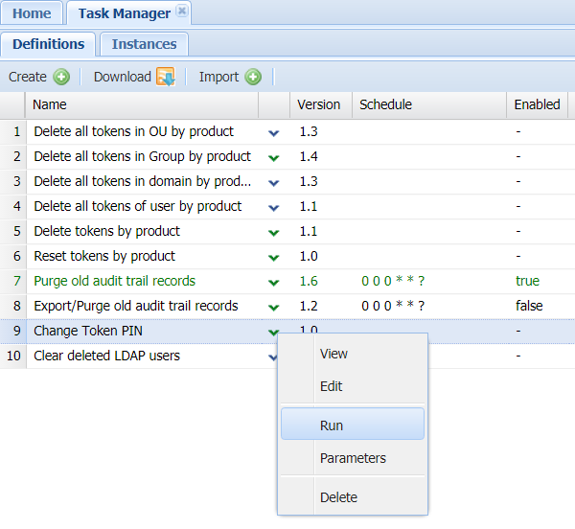Viewport: 575px width, 529px height.
Task: Click the green plus icon beside Import
Action: tap(253, 77)
